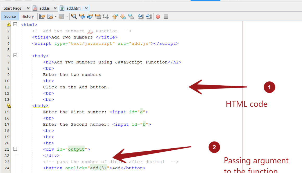
Task: Start macro recording with the red icon
Action: click(x=158, y=16)
